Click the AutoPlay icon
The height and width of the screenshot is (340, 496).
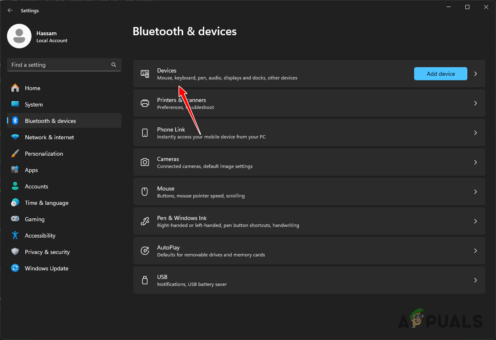click(145, 250)
